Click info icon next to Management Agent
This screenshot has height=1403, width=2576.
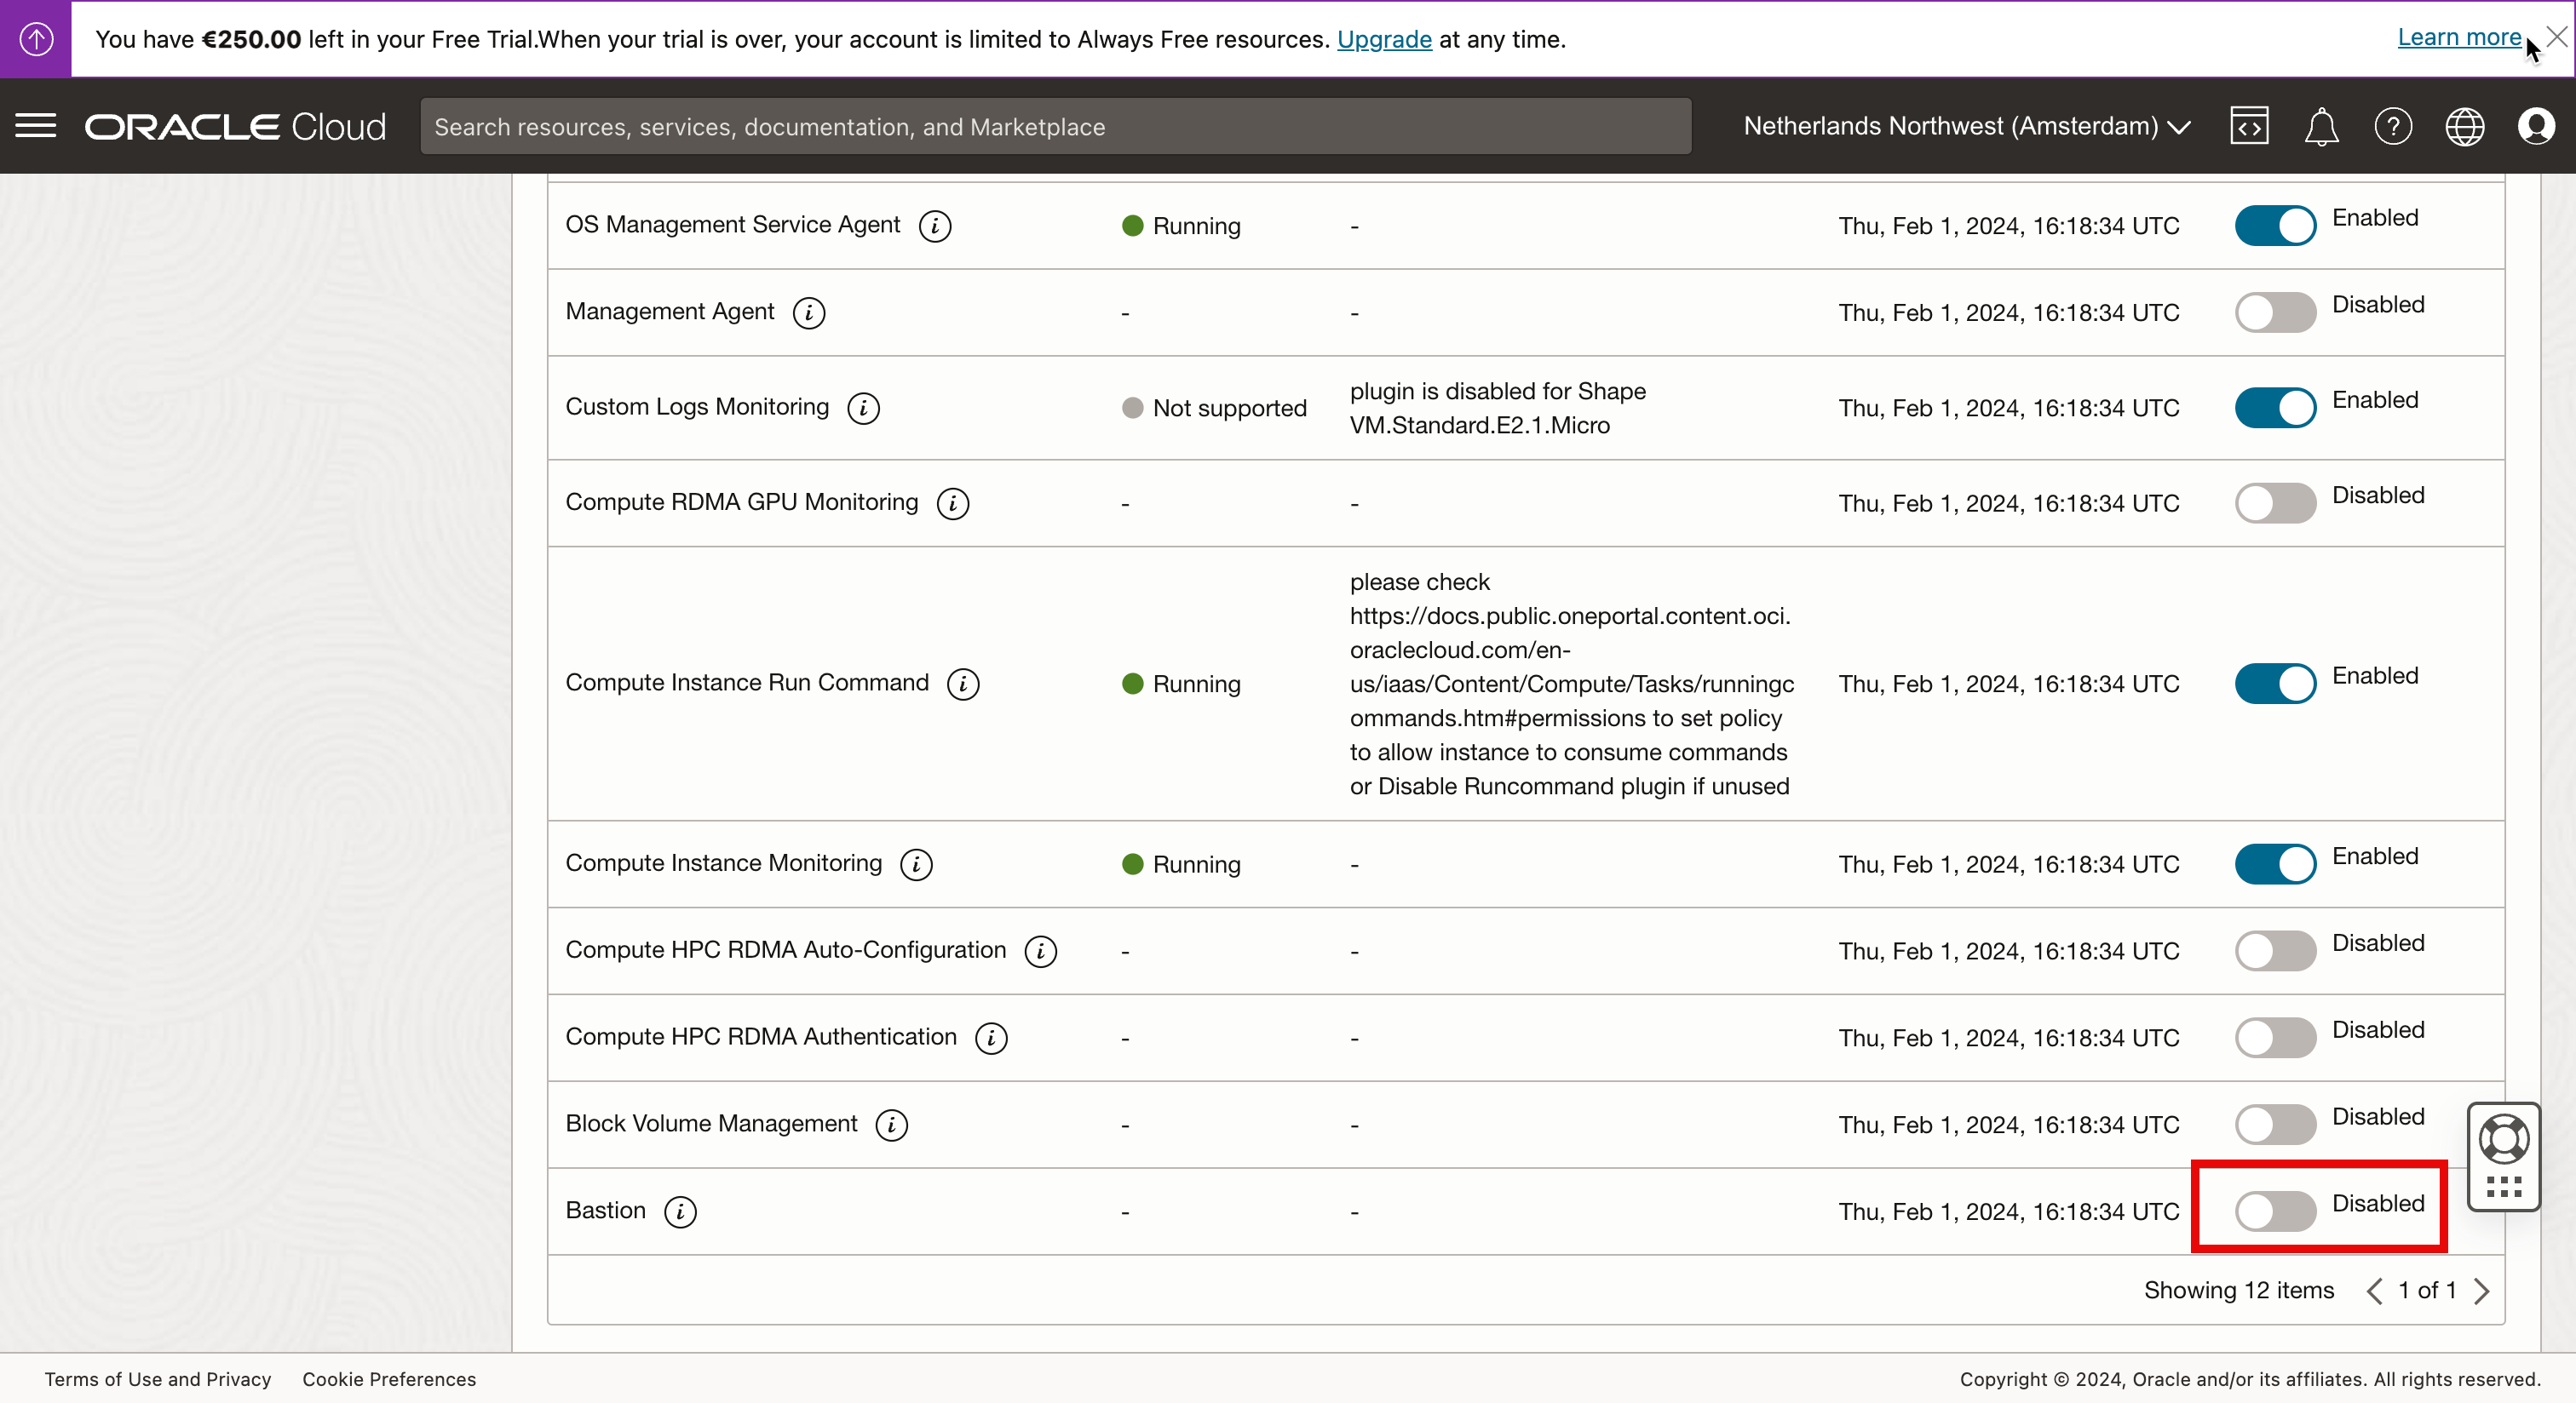point(808,314)
